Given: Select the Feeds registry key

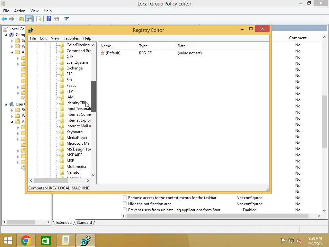Looking at the screenshot, I should point(71,86).
